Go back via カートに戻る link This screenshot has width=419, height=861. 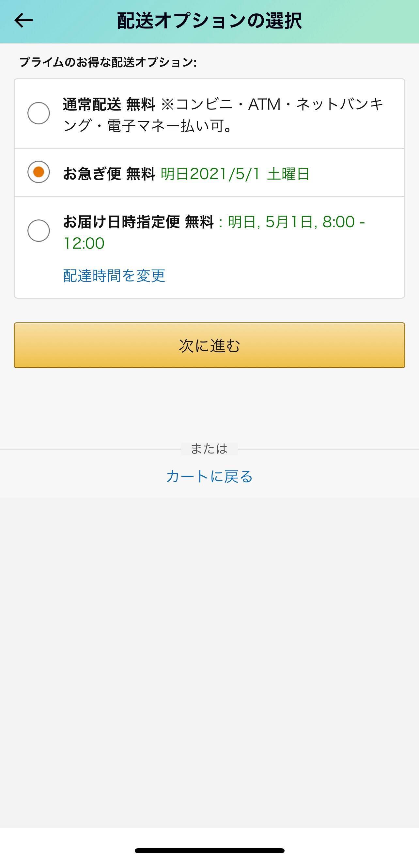pyautogui.click(x=209, y=476)
